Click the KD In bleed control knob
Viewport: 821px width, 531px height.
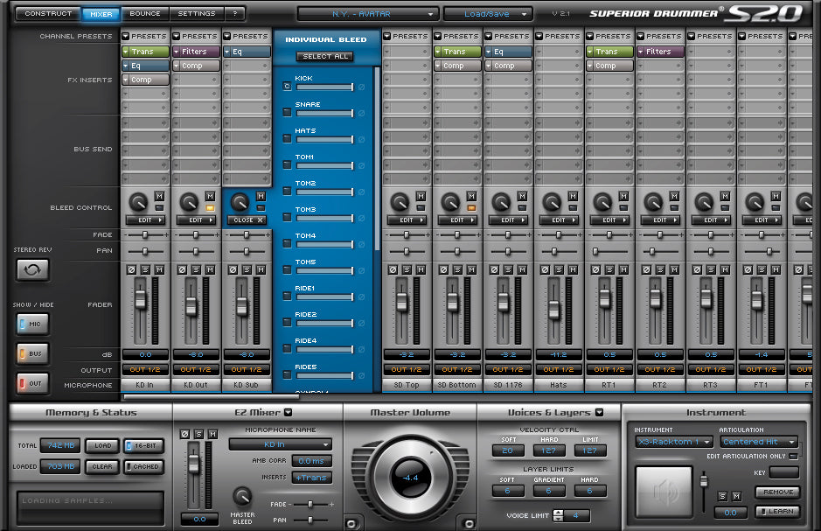[x=136, y=202]
